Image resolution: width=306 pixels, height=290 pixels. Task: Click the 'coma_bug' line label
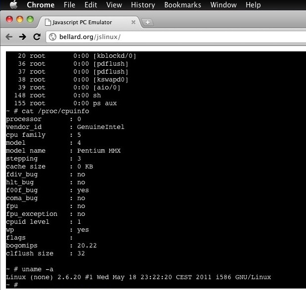coord(22,198)
